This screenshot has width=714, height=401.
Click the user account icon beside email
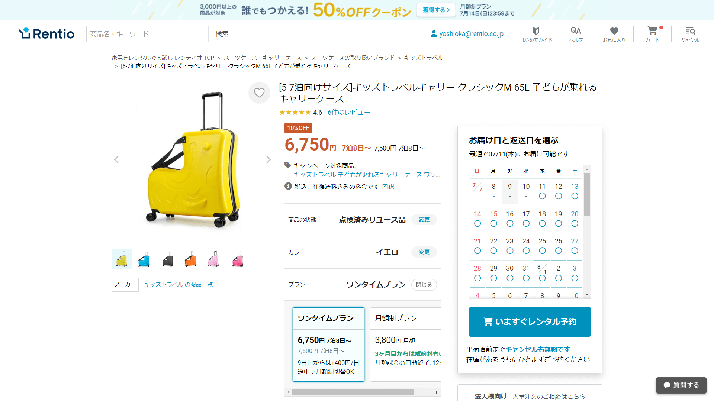[x=434, y=34]
